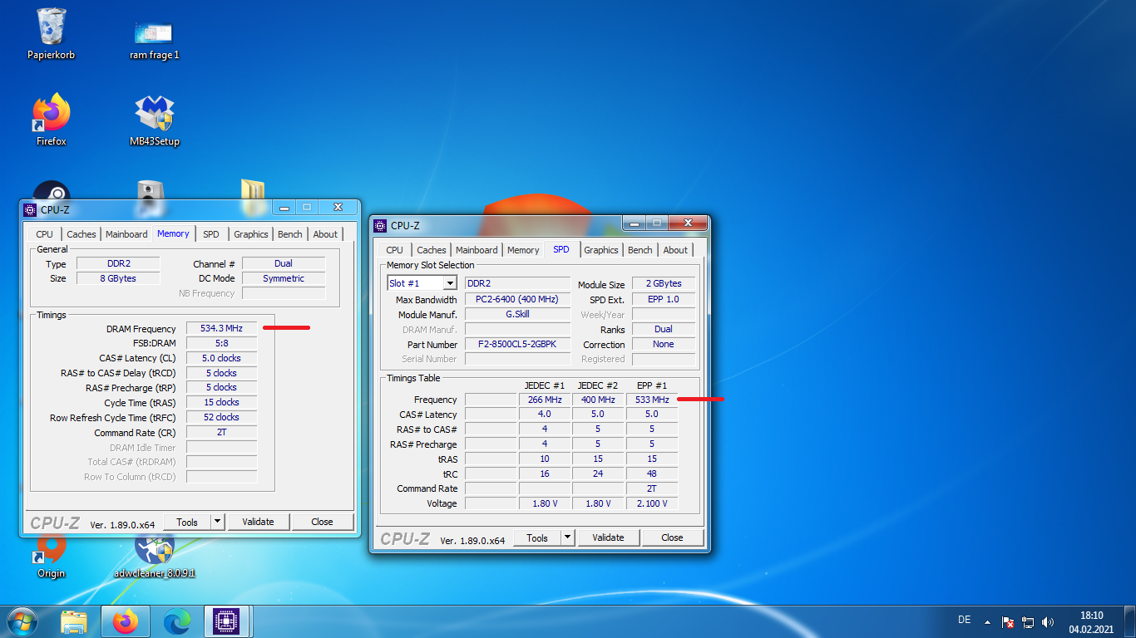Click the CPU-Z title icon in Memory window
Viewport: 1136px width, 638px height.
pos(30,209)
